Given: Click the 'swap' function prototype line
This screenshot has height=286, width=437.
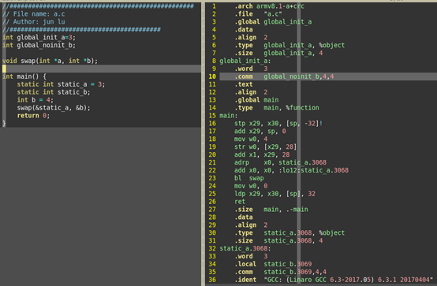Looking at the screenshot, I should pyautogui.click(x=50, y=61).
